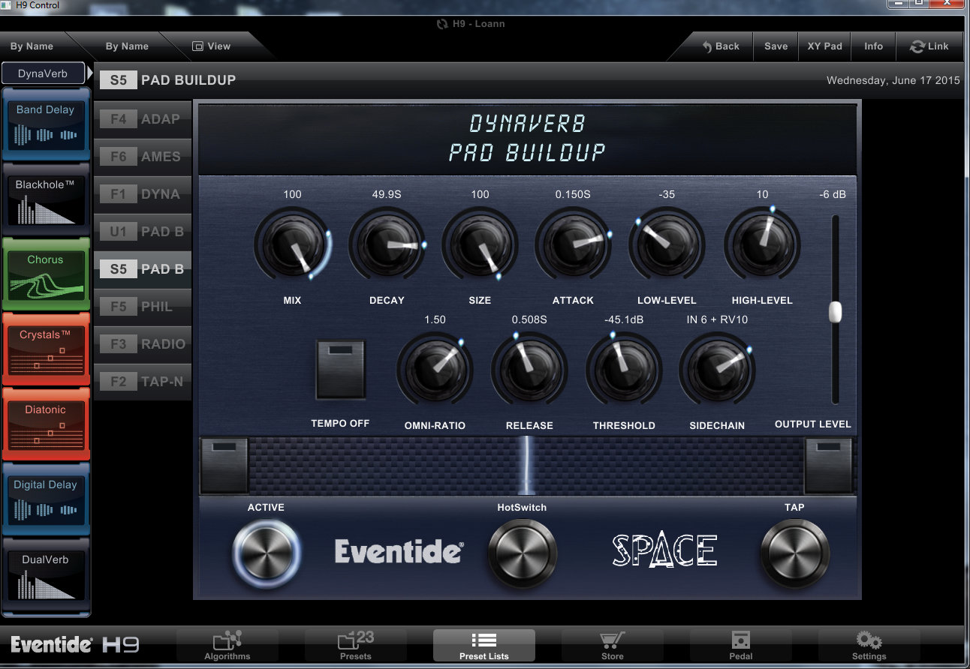Select preset F6 AMES
The image size is (970, 669).
click(x=143, y=157)
